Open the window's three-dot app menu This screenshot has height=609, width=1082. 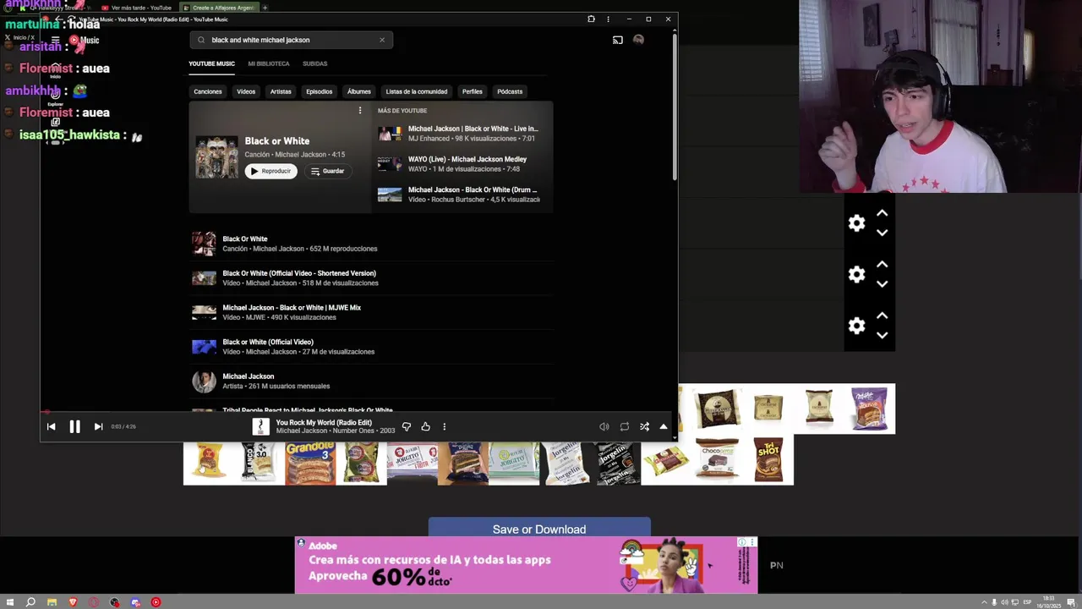(608, 19)
